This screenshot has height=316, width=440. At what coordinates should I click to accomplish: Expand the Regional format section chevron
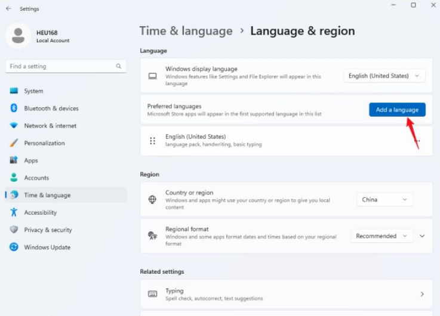[422, 236]
